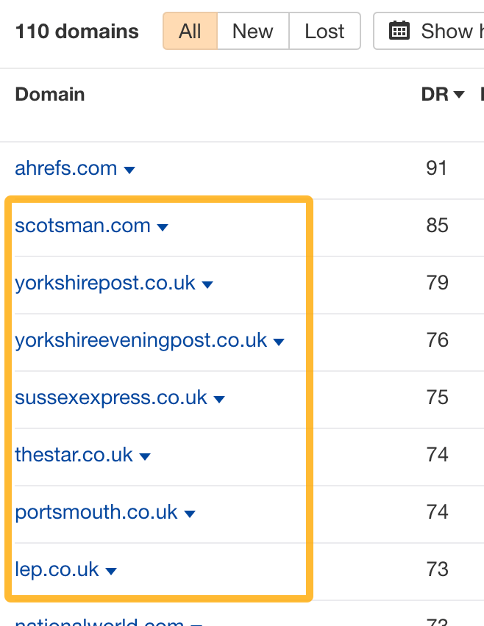The height and width of the screenshot is (626, 484).
Task: Open the lep.co.uk domain link
Action: [x=55, y=569]
